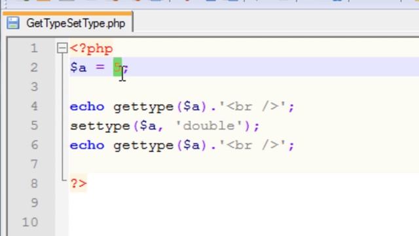Click line number 4 in margin

click(x=34, y=106)
